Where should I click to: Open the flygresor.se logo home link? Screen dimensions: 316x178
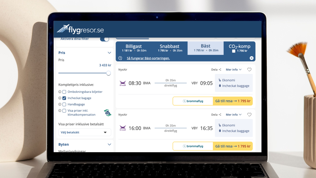click(80, 29)
